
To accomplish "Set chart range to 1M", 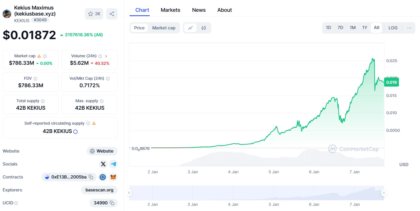I will pyautogui.click(x=352, y=28).
